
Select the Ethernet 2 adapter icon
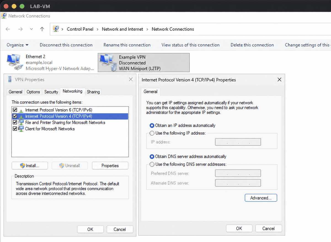pyautogui.click(x=14, y=62)
